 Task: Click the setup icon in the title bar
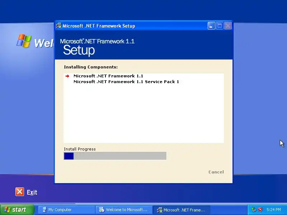[58, 26]
